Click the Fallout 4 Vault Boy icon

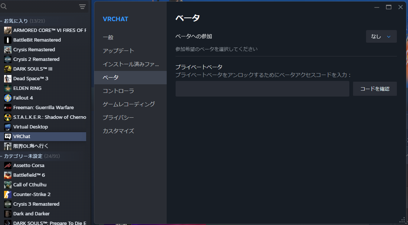[8, 98]
